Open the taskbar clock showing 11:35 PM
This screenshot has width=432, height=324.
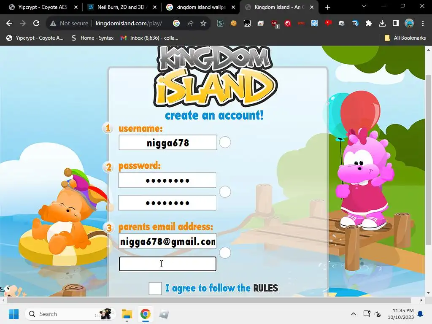pyautogui.click(x=401, y=314)
